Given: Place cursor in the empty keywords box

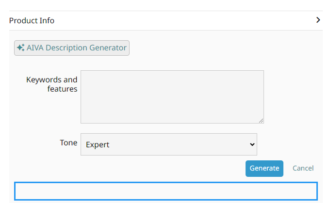Looking at the screenshot, I should click(x=172, y=97).
